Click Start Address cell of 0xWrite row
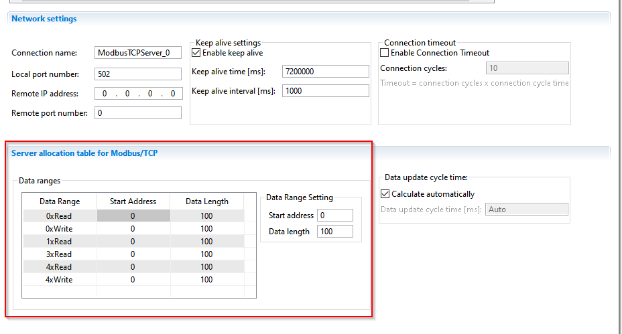The height and width of the screenshot is (334, 622). pos(133,229)
